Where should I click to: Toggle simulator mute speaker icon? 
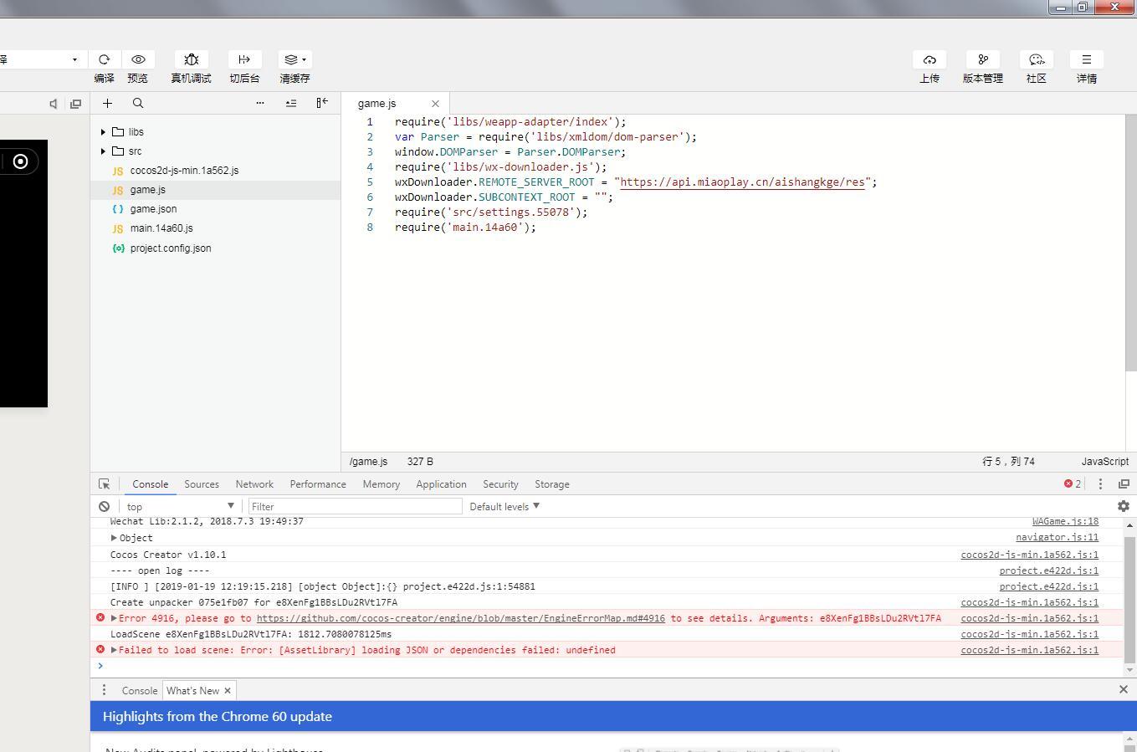pos(54,104)
